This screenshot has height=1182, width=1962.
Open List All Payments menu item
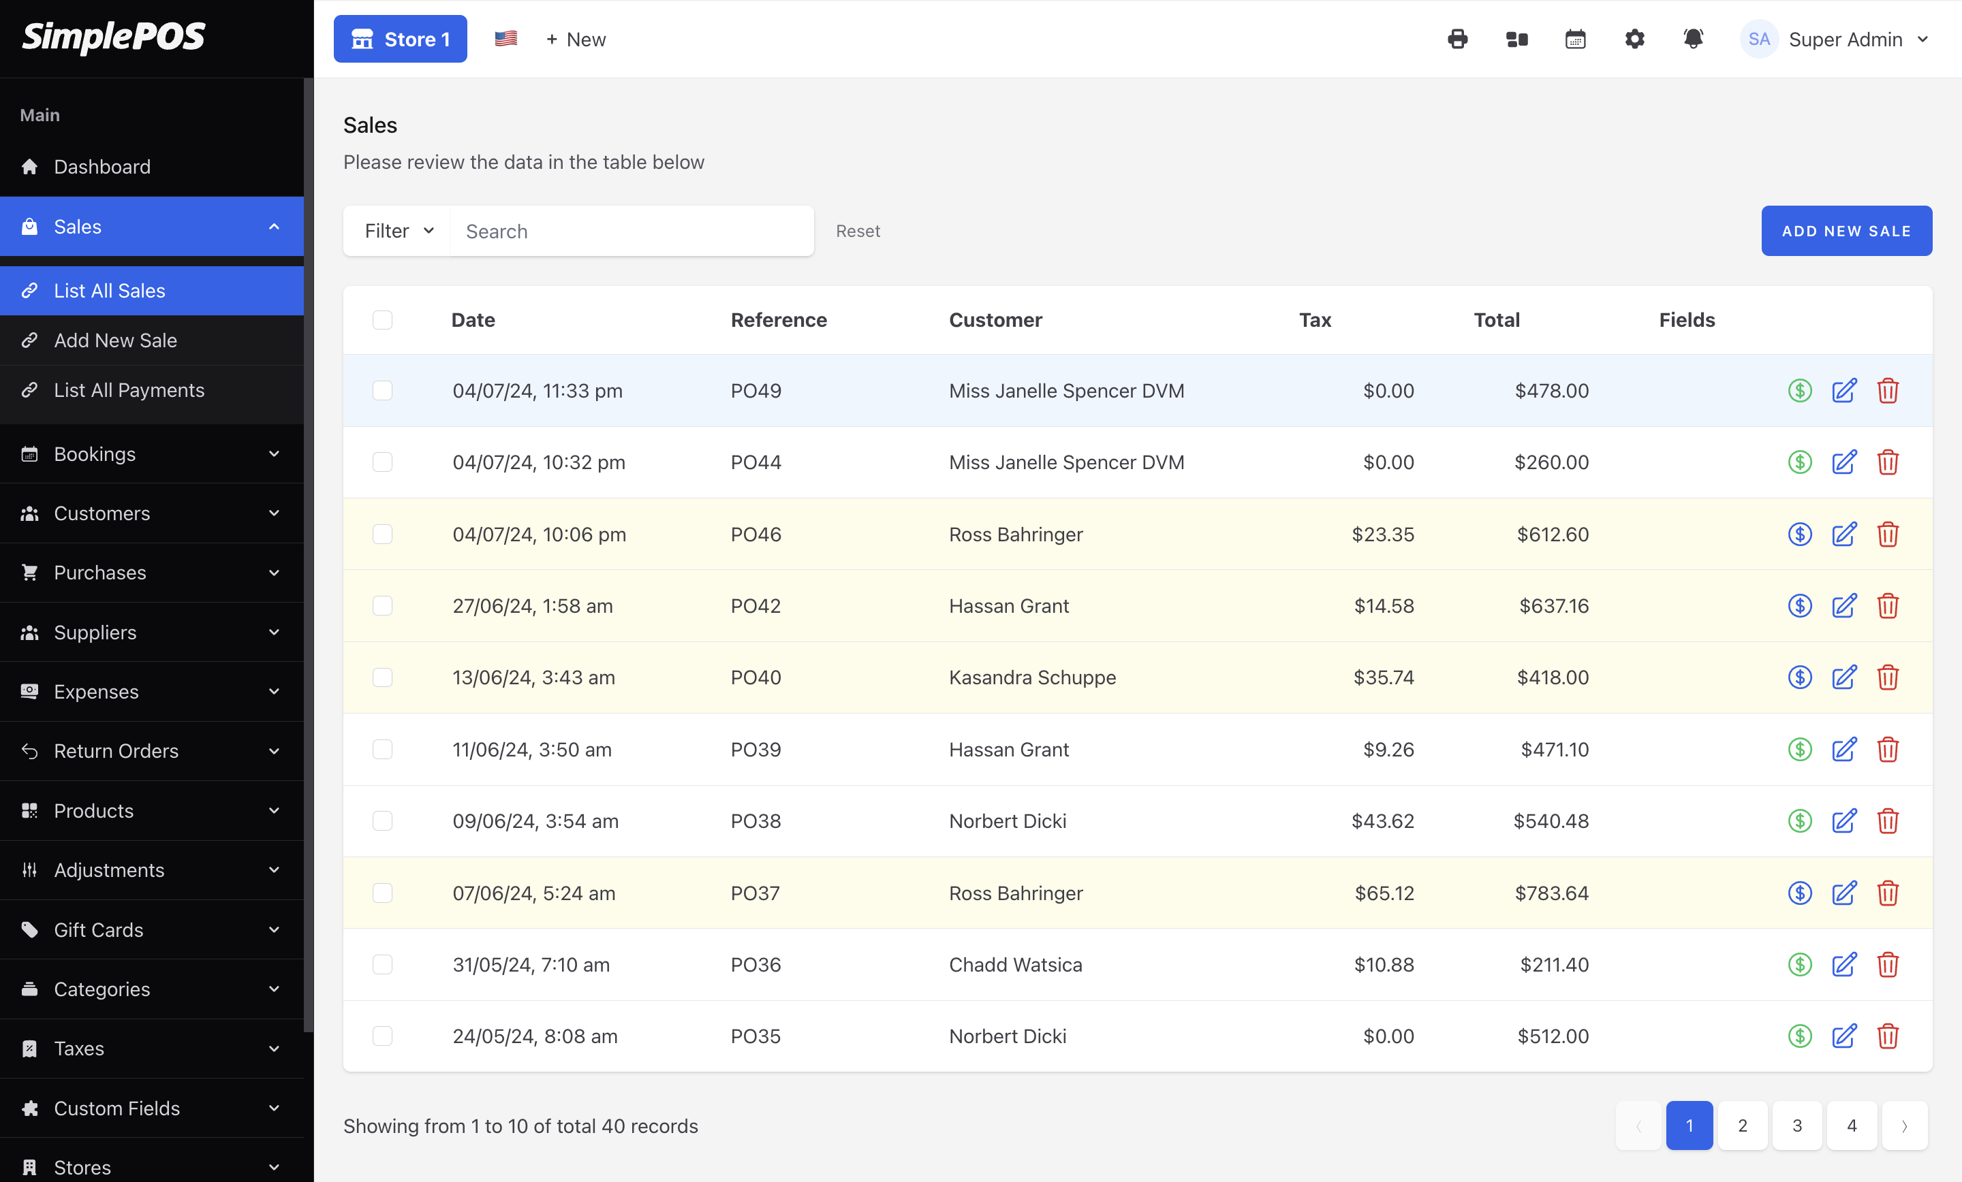click(x=129, y=390)
